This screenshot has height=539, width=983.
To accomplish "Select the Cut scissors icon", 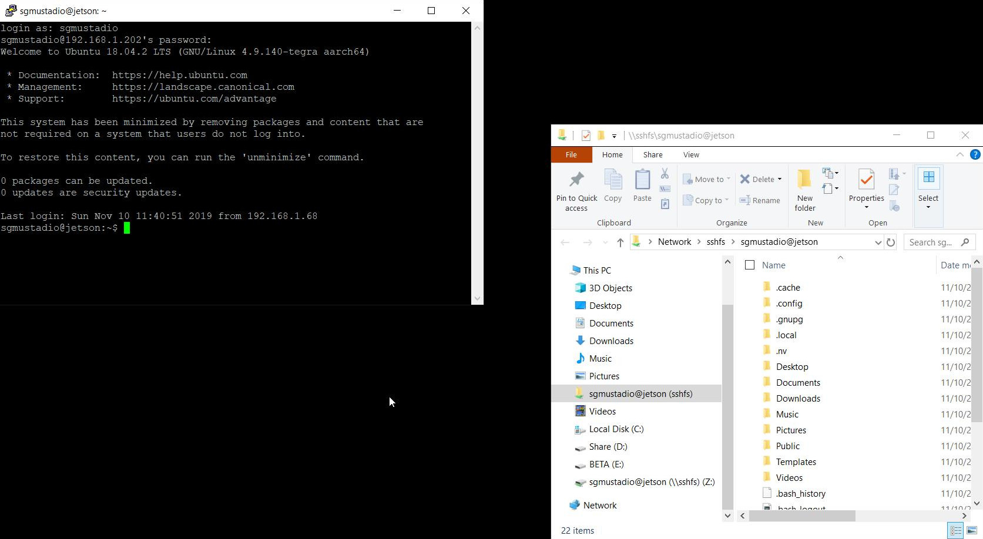I will click(665, 174).
